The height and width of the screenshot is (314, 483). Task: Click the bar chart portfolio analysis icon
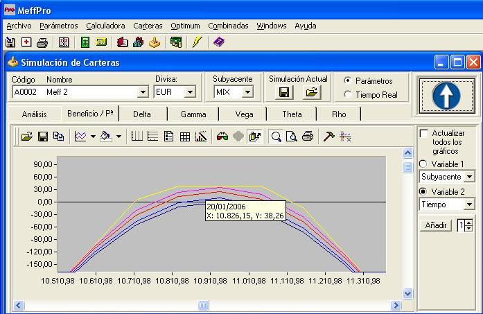[x=139, y=42]
